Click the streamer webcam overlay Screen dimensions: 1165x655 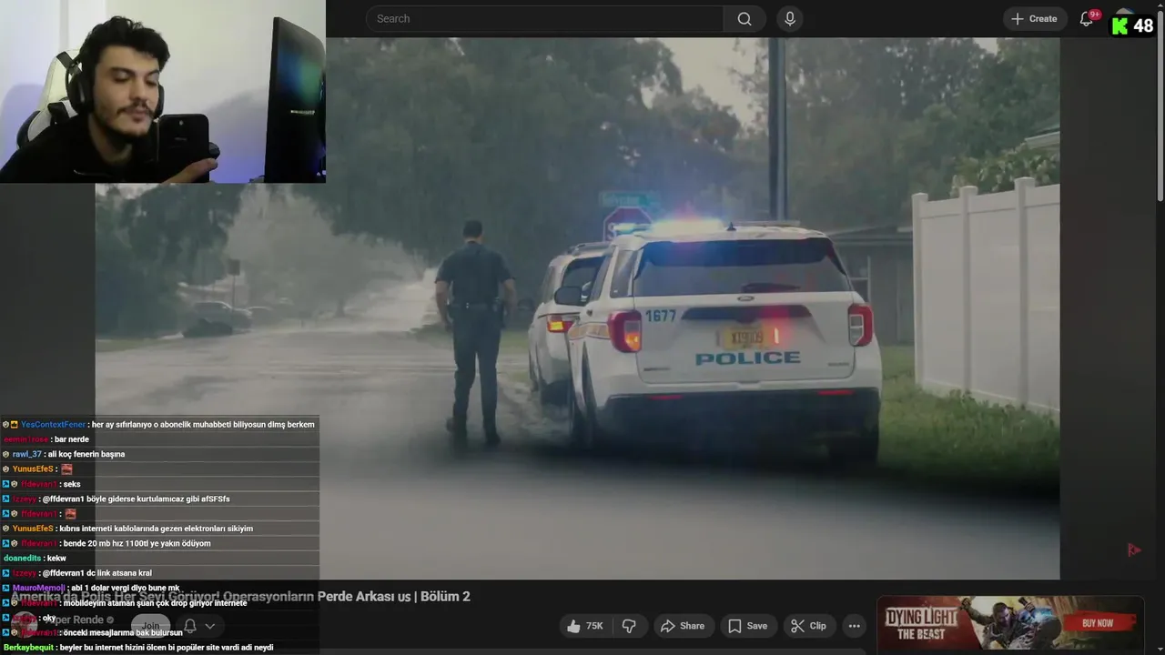pyautogui.click(x=163, y=91)
